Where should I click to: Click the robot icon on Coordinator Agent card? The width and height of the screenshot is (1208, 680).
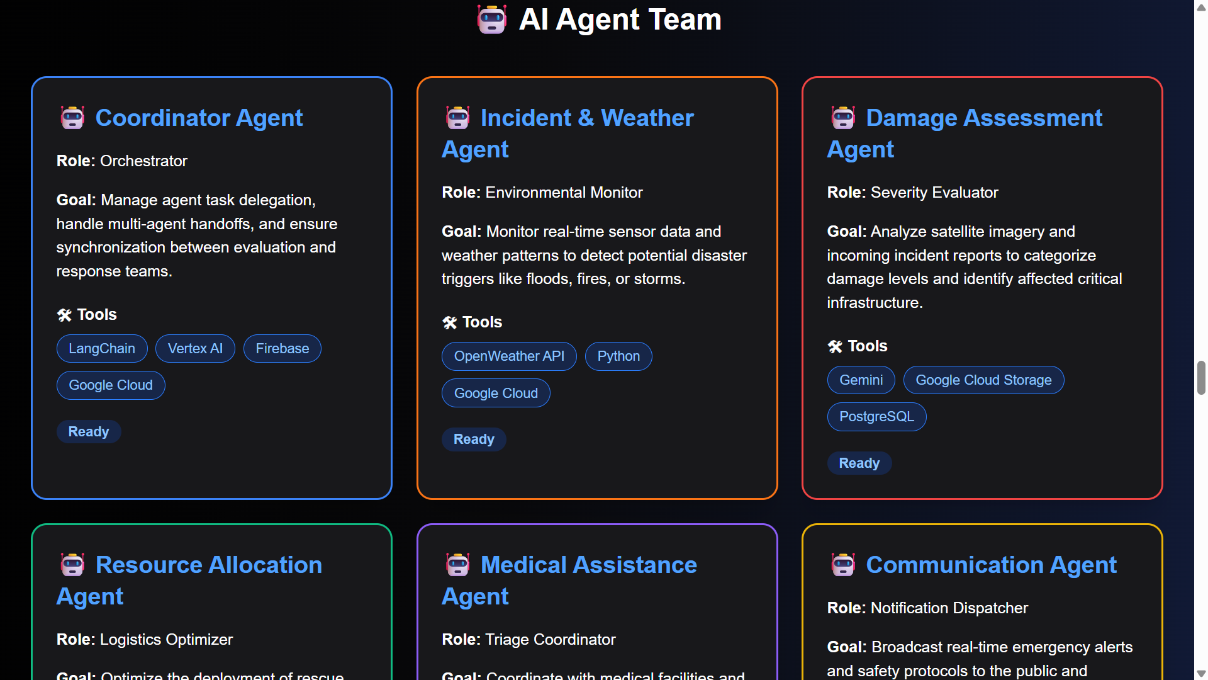72,118
